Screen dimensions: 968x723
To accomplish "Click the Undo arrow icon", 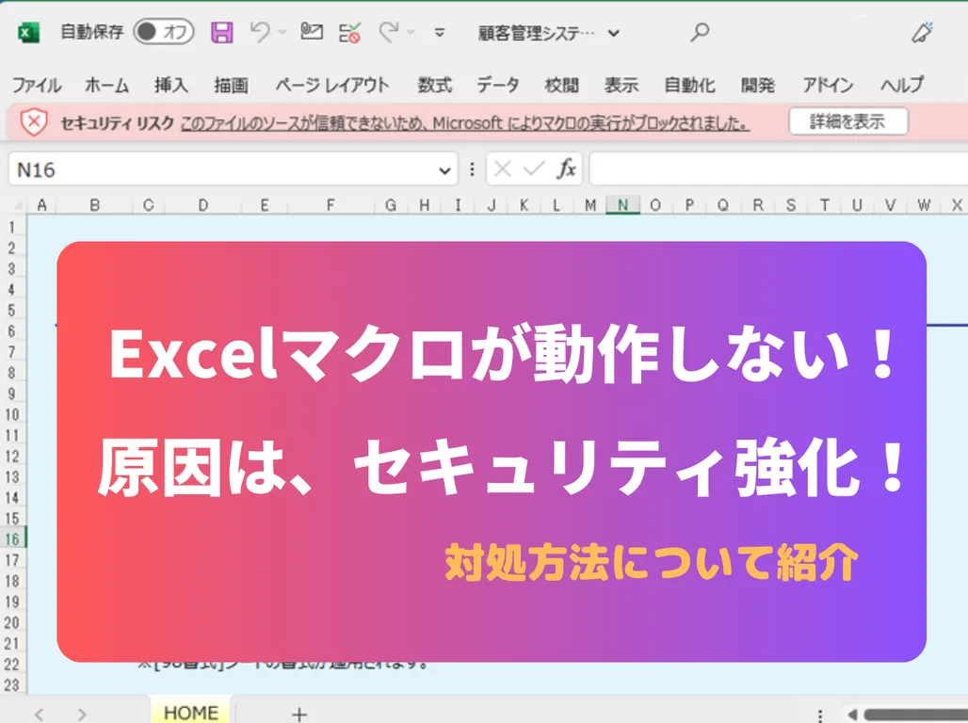I will (260, 32).
